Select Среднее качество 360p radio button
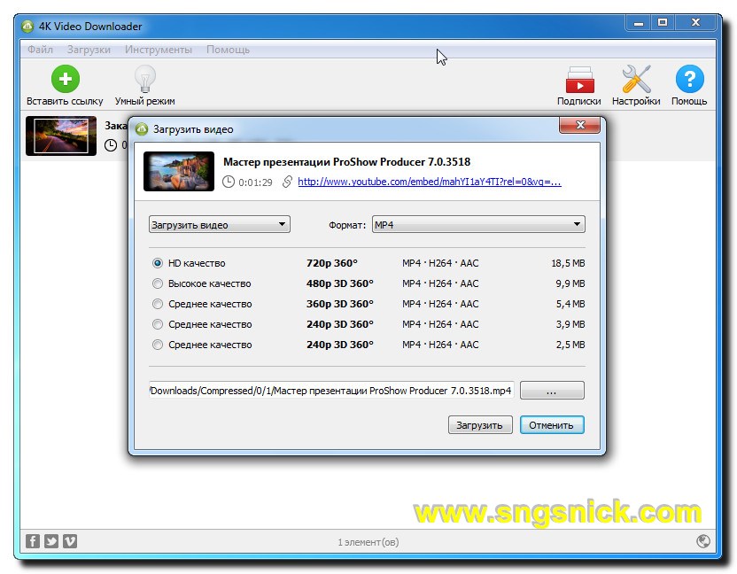Screen dimensions: 737x574 tap(158, 304)
